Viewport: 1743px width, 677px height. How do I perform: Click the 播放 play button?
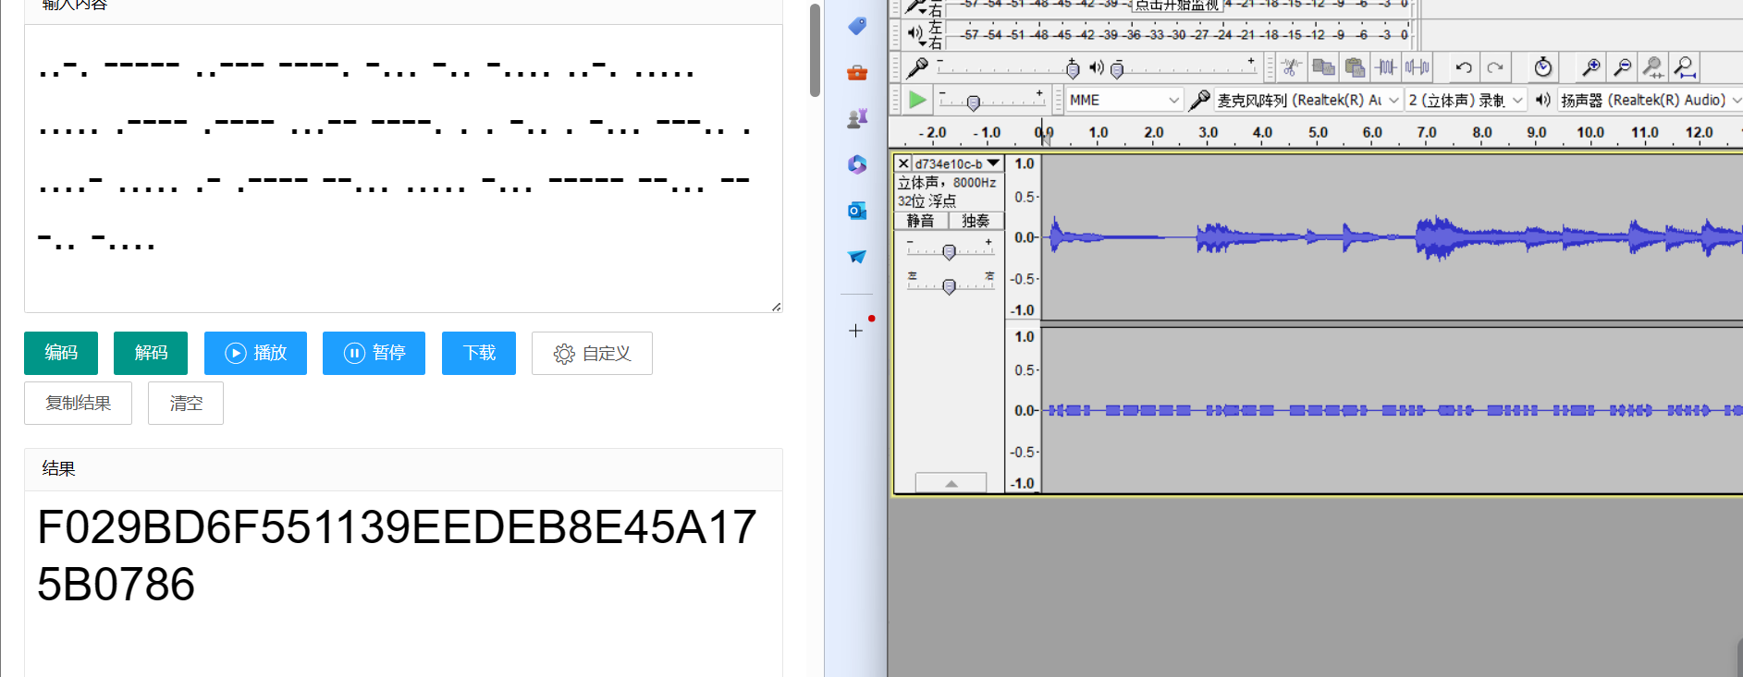pyautogui.click(x=255, y=353)
